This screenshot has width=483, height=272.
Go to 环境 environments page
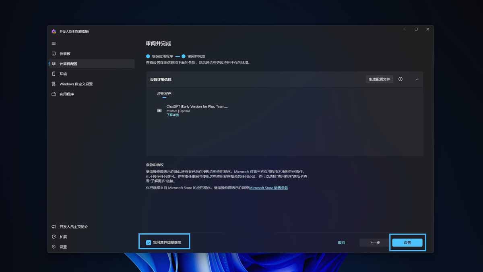pos(63,74)
